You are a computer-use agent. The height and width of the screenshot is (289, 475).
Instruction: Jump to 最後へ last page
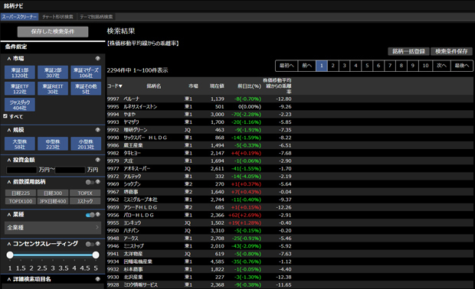click(462, 66)
